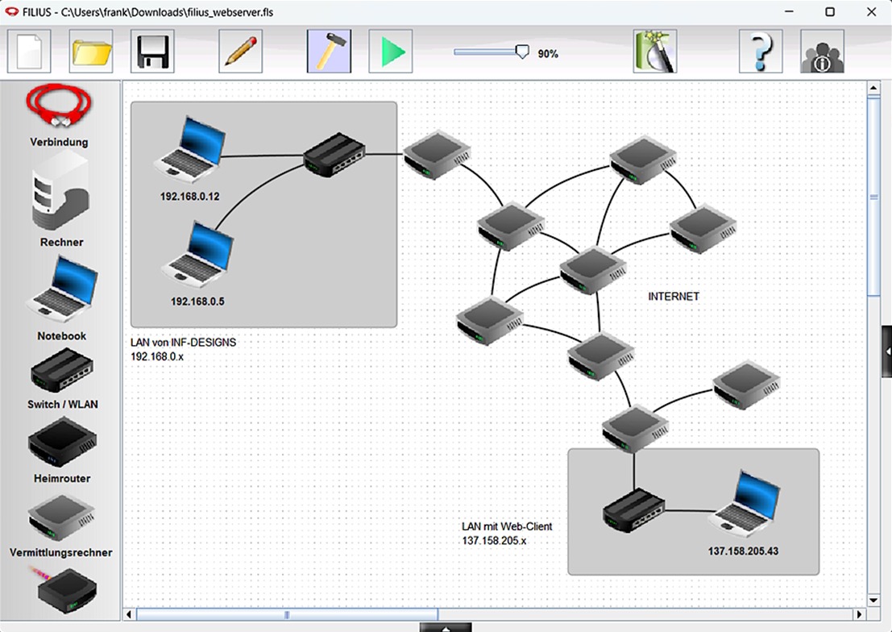Click the horizontal scrollbar left arrow
892x632 pixels.
(129, 614)
